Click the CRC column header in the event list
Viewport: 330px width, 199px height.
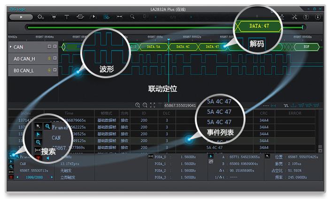(263, 113)
